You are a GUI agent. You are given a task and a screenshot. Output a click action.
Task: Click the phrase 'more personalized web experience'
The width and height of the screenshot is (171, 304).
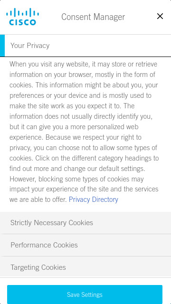click(x=74, y=132)
